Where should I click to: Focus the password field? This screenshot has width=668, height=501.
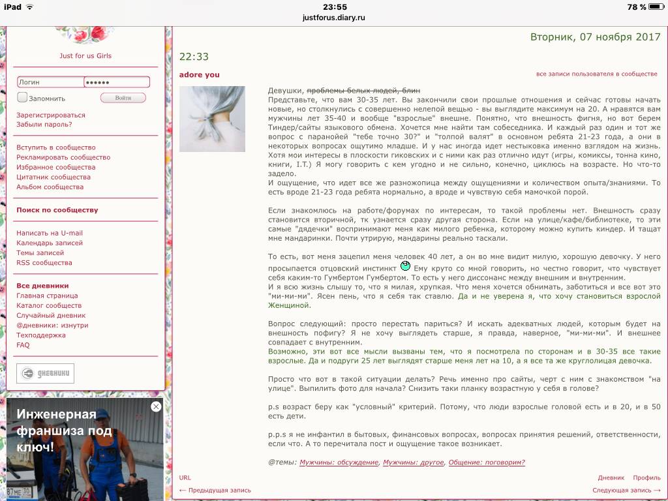[117, 82]
